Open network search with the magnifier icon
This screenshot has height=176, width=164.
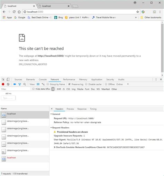25,84
